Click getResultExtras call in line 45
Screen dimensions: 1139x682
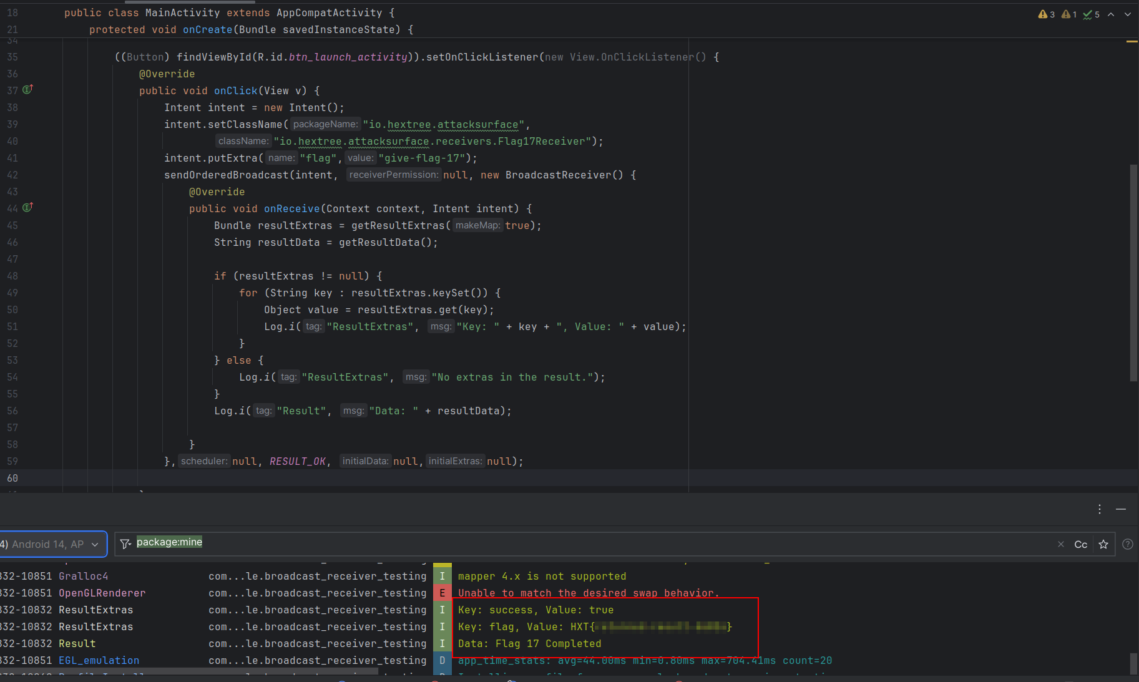[x=398, y=225]
